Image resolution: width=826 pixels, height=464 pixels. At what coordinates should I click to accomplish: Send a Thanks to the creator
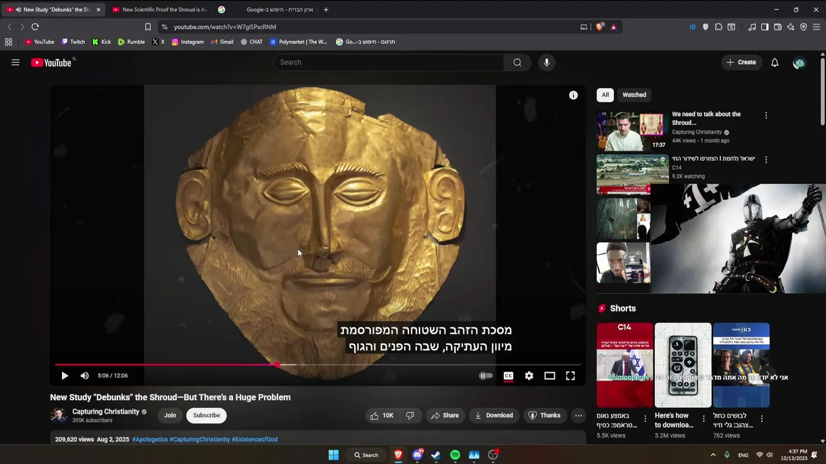[x=545, y=416]
